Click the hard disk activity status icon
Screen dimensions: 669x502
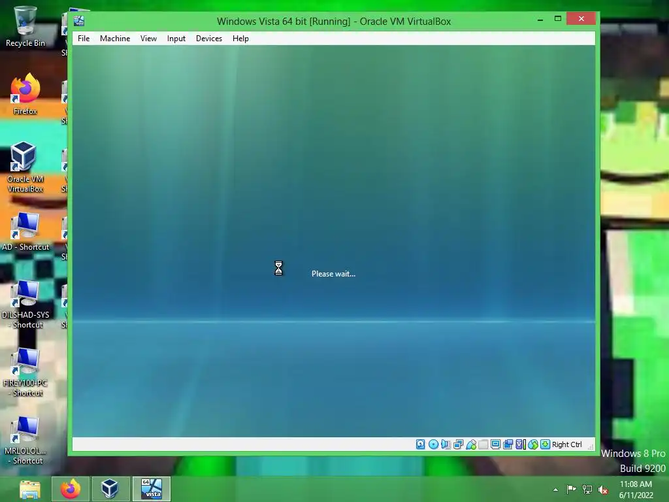click(x=421, y=444)
